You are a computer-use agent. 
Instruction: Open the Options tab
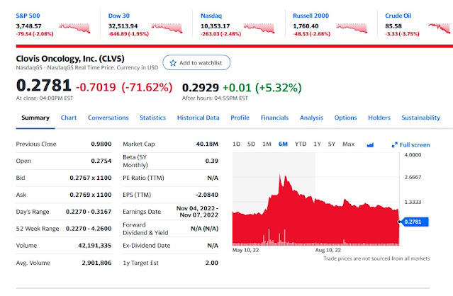(x=345, y=118)
